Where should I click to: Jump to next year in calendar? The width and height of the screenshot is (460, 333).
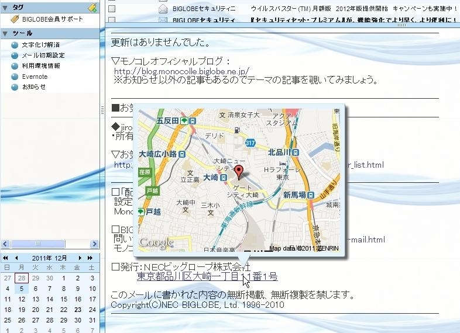coord(90,258)
